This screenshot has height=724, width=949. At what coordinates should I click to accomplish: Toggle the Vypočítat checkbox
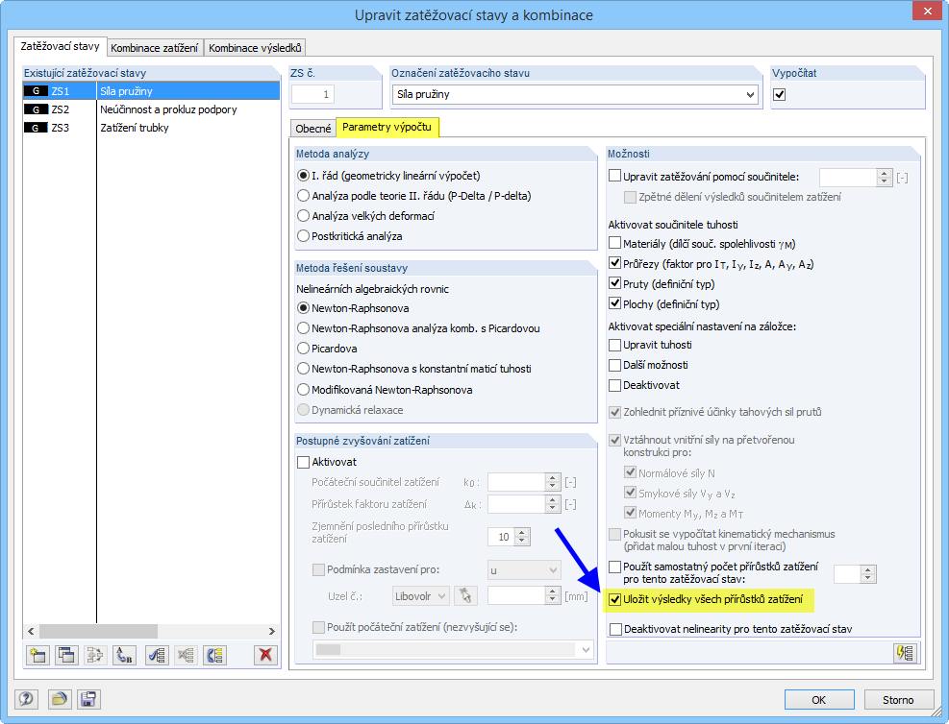click(x=780, y=95)
